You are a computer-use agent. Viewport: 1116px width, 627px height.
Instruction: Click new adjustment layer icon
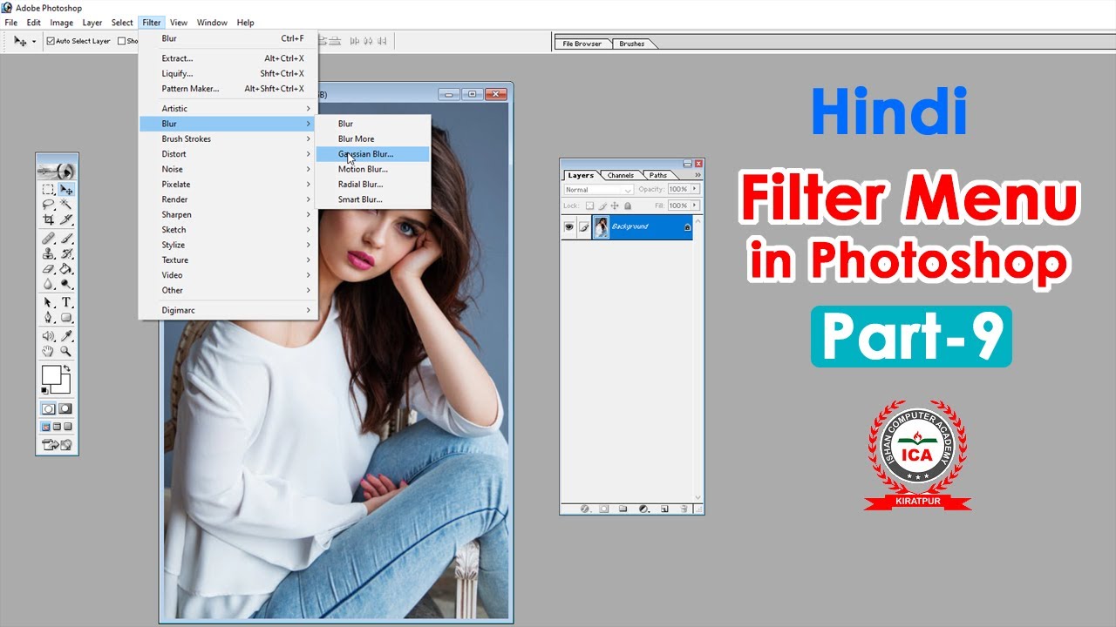(x=644, y=509)
